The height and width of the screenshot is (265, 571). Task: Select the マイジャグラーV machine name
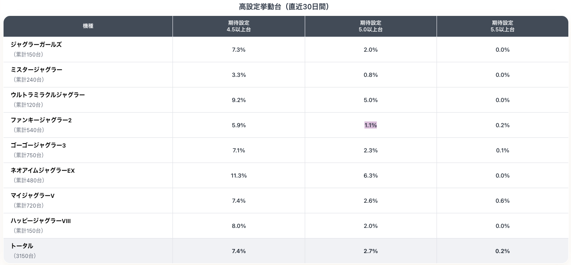pyautogui.click(x=33, y=196)
